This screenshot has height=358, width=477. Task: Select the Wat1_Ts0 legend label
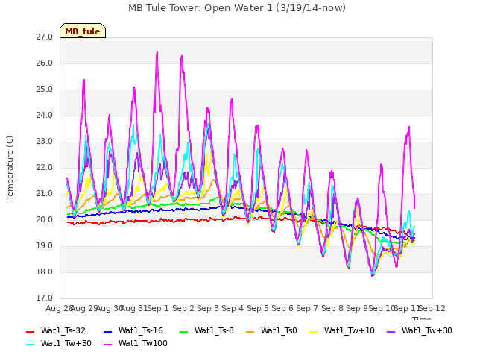[279, 330]
